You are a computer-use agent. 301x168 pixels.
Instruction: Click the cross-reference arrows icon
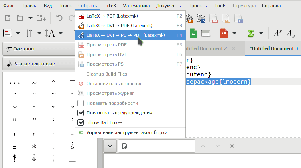point(29,33)
